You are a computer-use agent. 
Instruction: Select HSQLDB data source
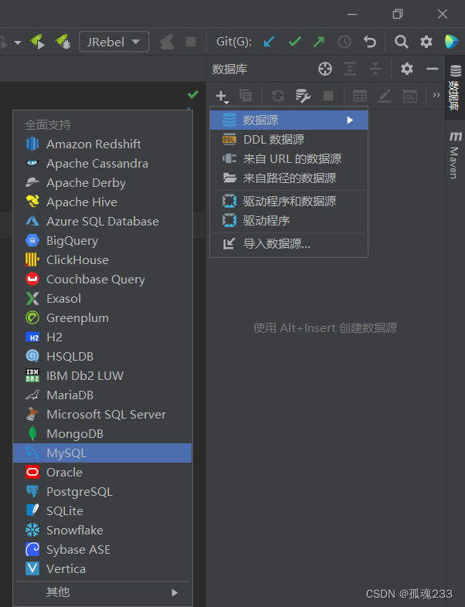tap(102, 357)
